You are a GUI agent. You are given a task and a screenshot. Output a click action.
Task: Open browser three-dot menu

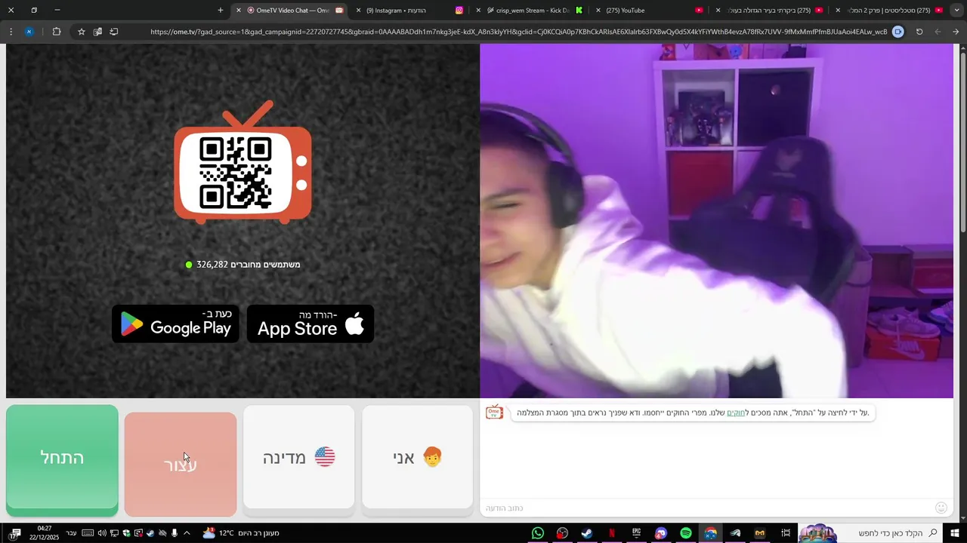click(11, 32)
